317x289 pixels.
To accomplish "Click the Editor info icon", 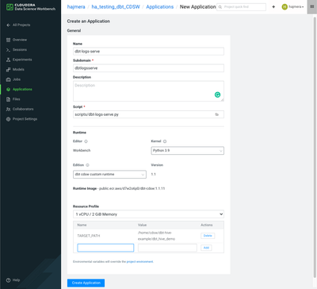I will click(86, 141).
